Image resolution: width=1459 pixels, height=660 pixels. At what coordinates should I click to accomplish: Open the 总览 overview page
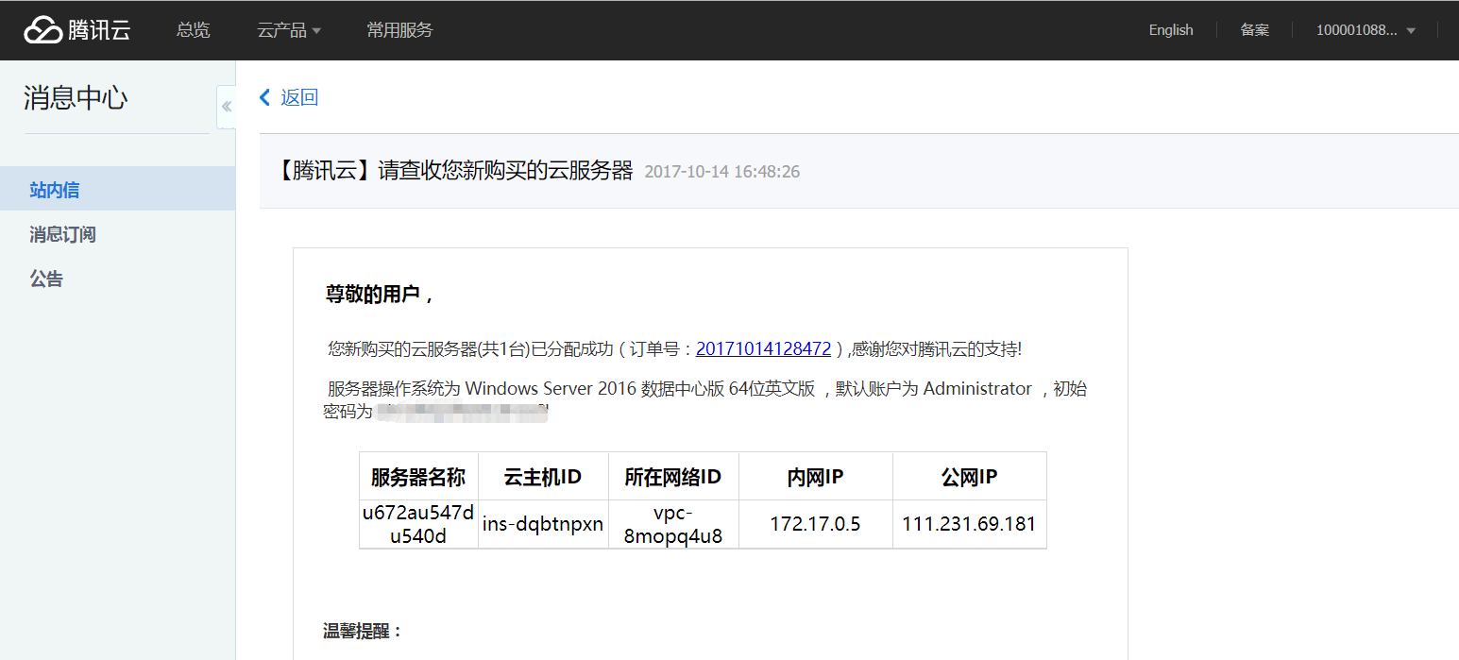[x=193, y=30]
